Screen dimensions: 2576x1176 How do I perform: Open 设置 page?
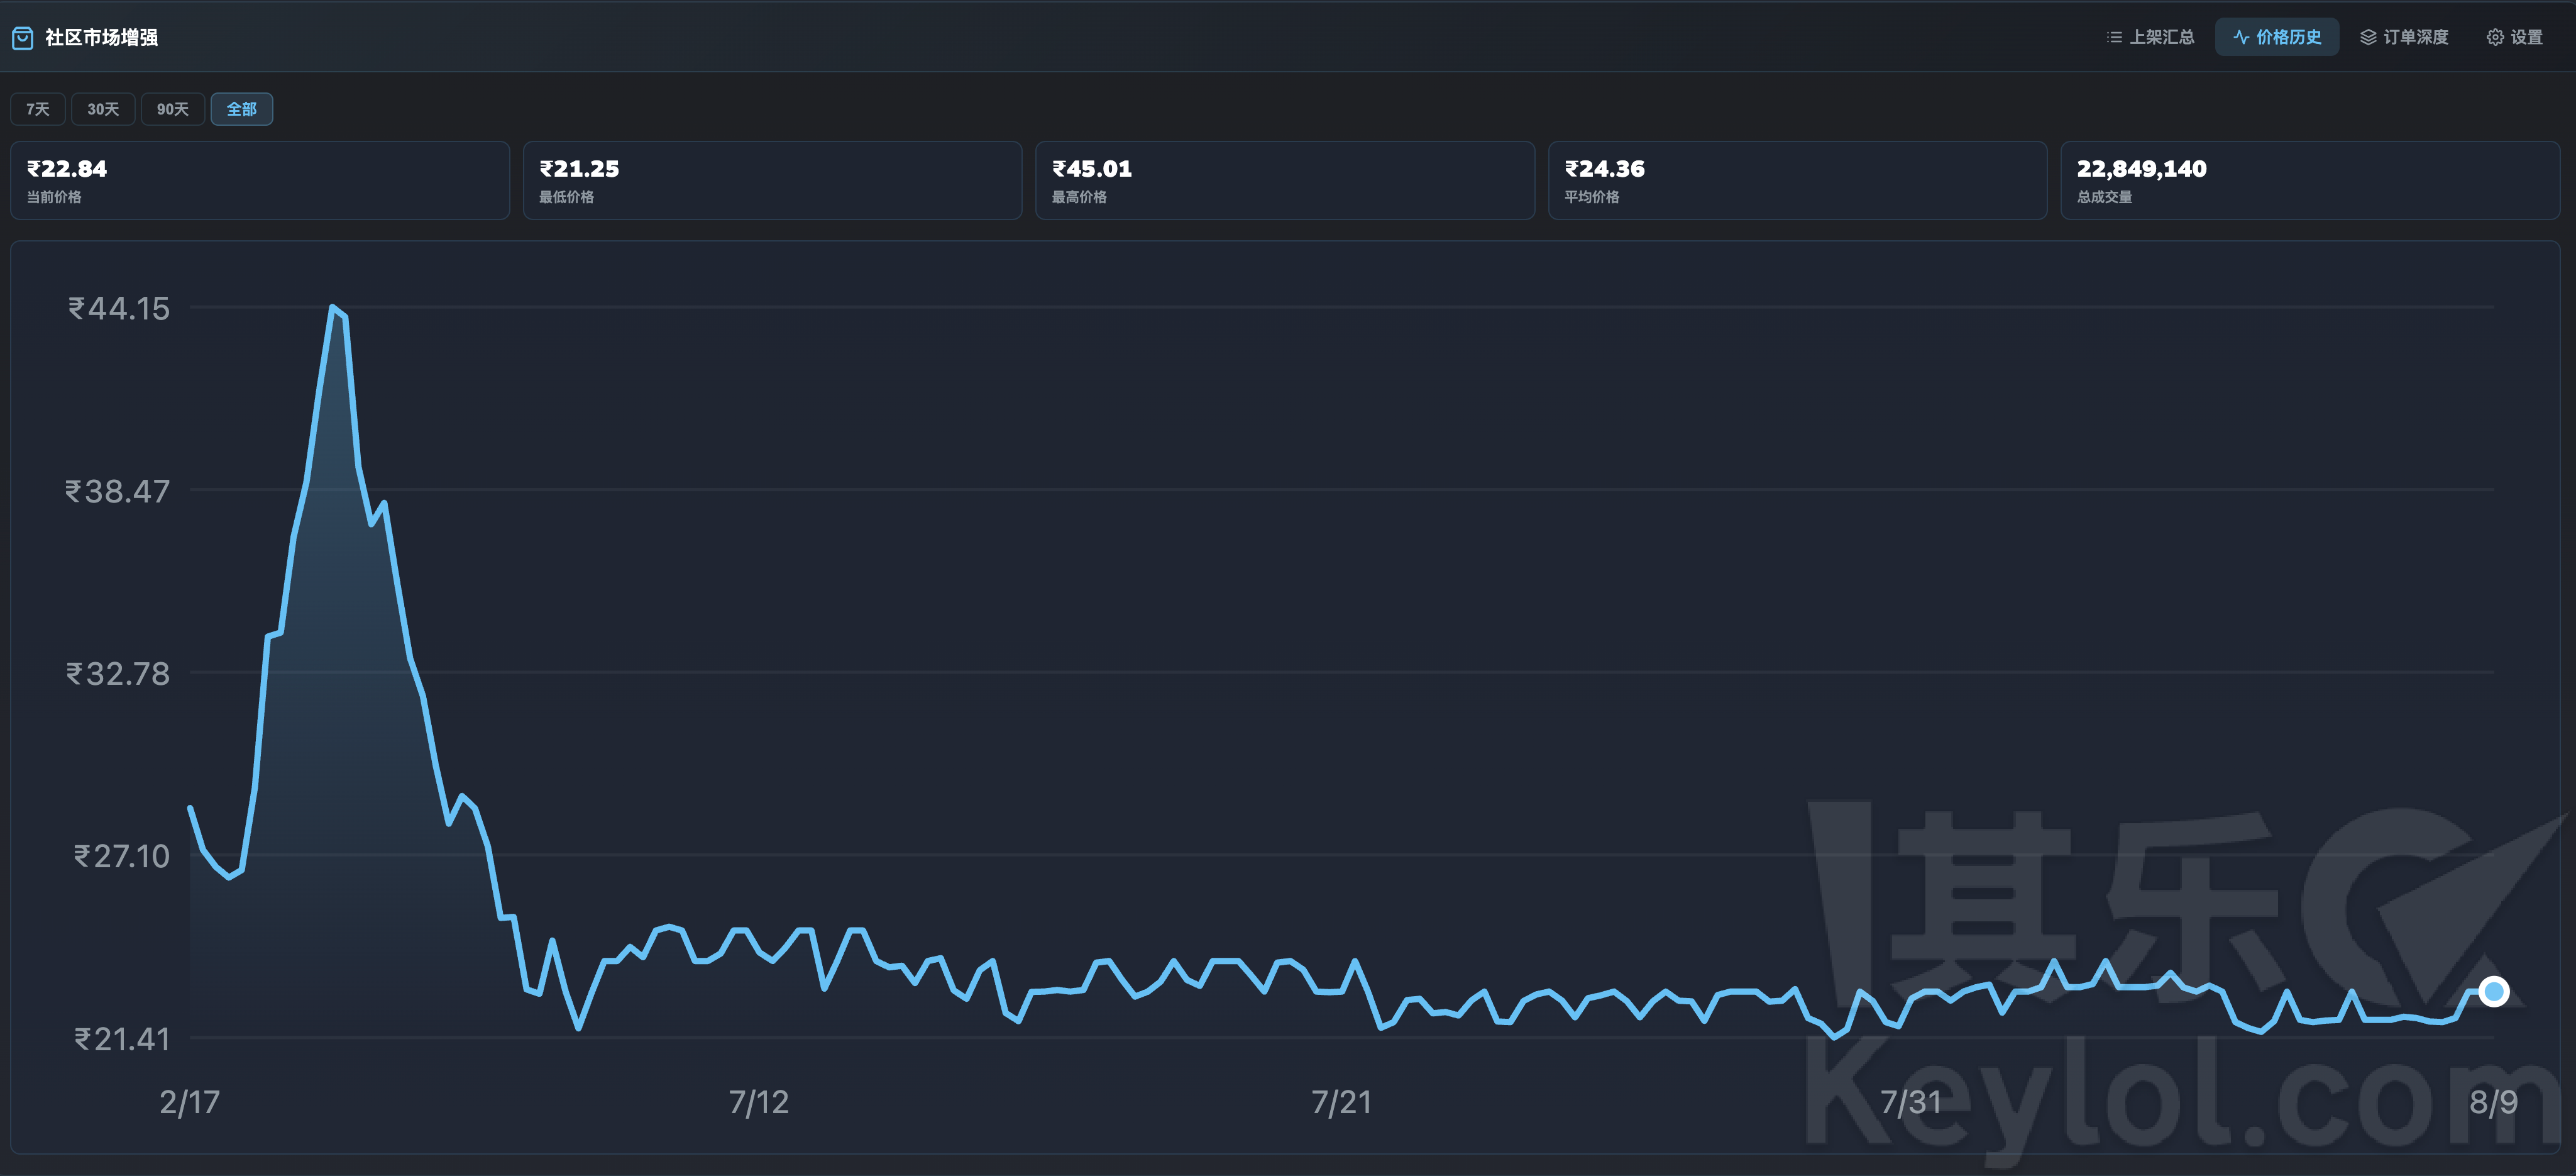(2514, 37)
